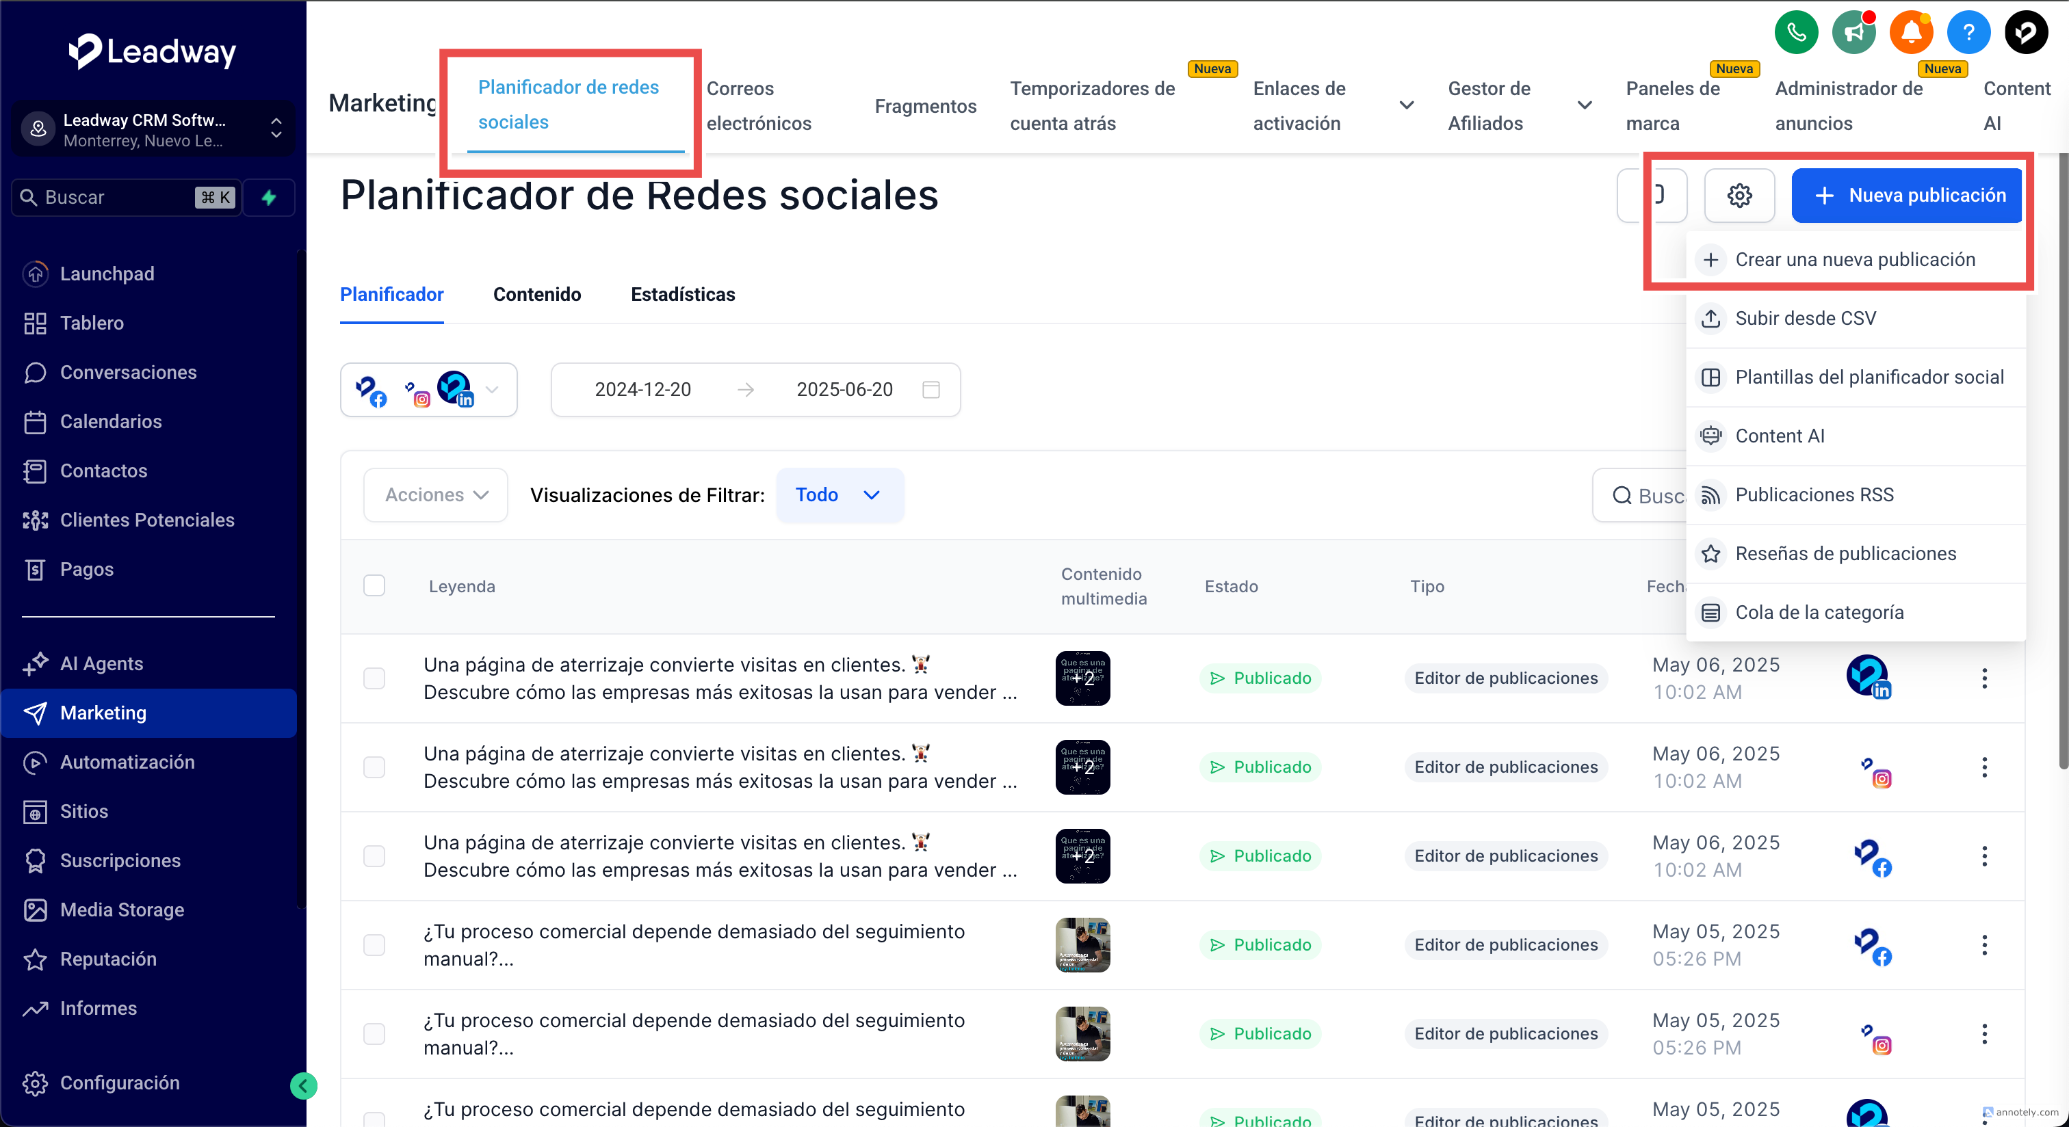Screen dimensions: 2069x1127
Task: Check the select-all checkbox in table header
Action: pyautogui.click(x=374, y=586)
